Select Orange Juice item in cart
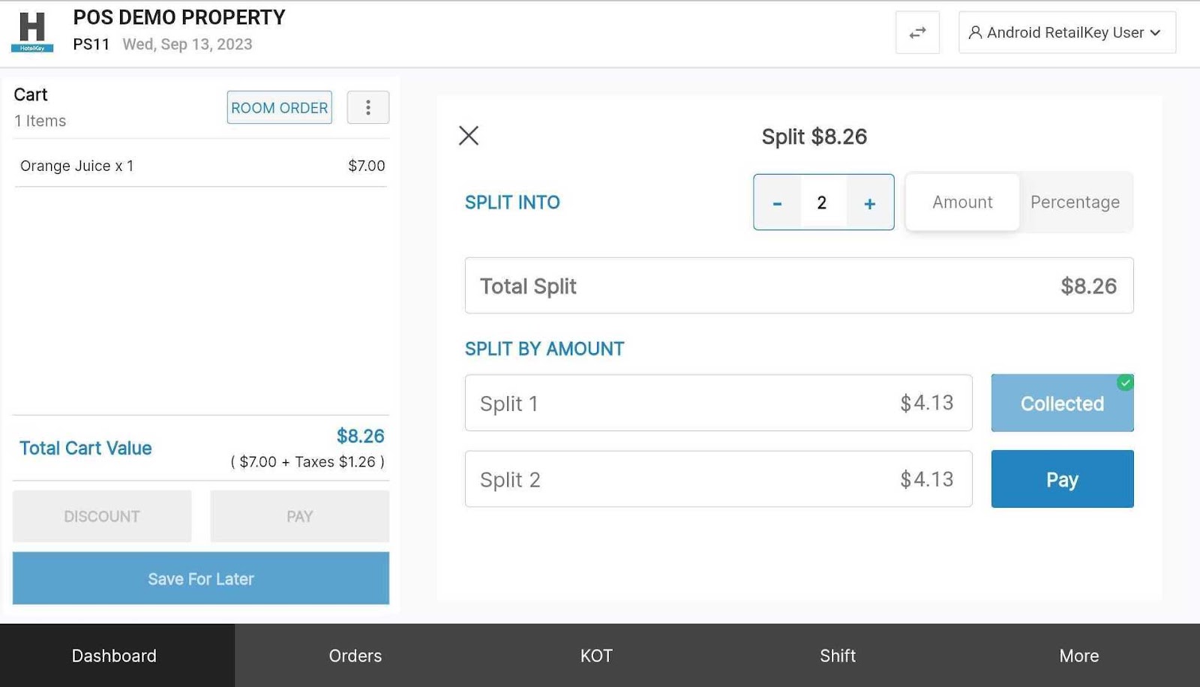The height and width of the screenshot is (687, 1200). 201,166
